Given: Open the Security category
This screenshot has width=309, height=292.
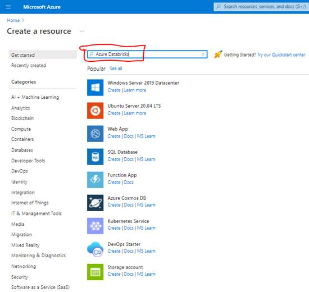Looking at the screenshot, I should [x=20, y=277].
